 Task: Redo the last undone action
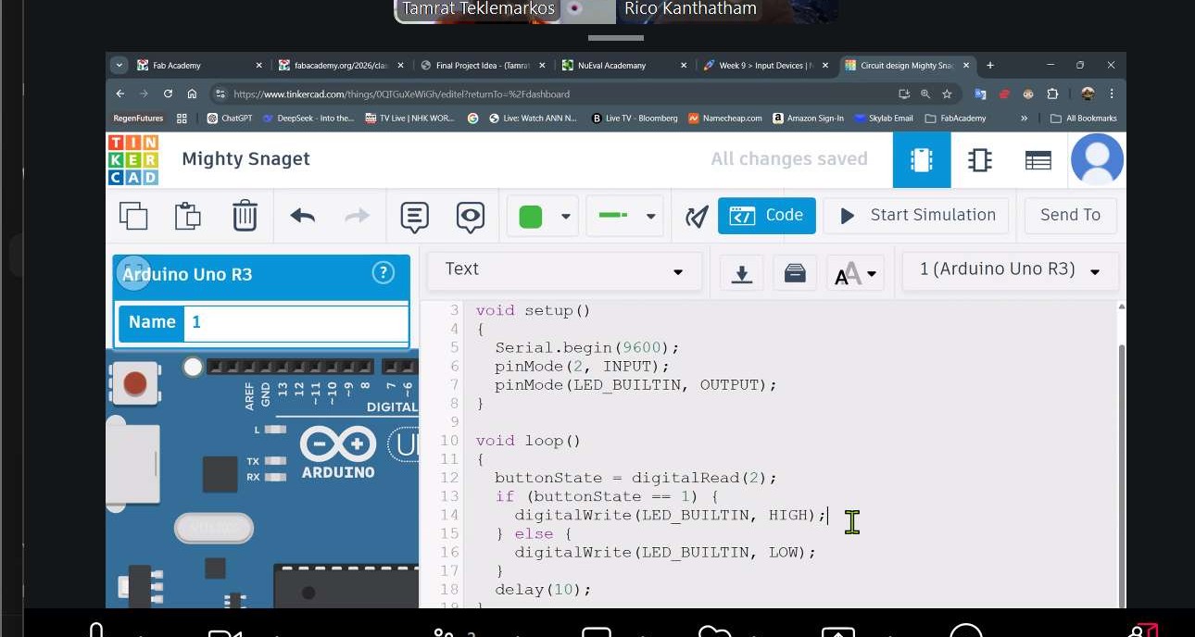[x=357, y=216]
